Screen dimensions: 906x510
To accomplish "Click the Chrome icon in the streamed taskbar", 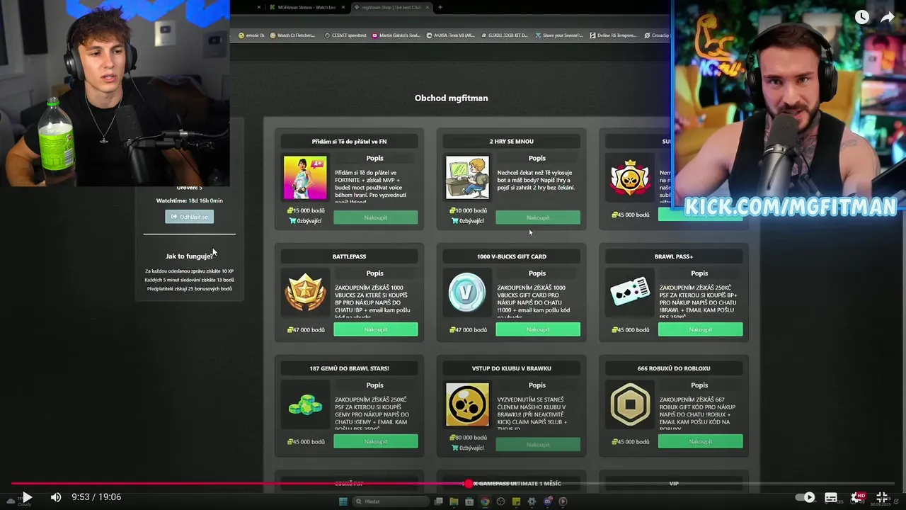I will [485, 501].
